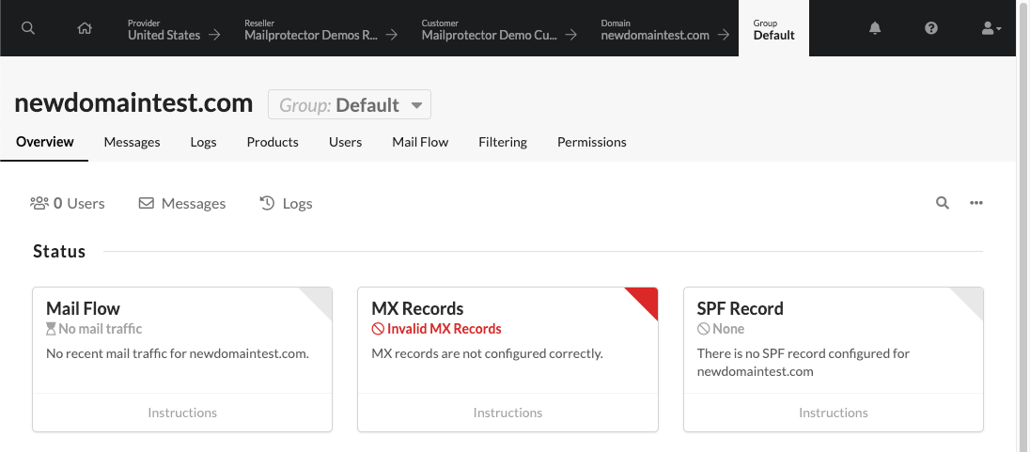Go to the home icon
The height and width of the screenshot is (452, 1030).
pyautogui.click(x=84, y=28)
